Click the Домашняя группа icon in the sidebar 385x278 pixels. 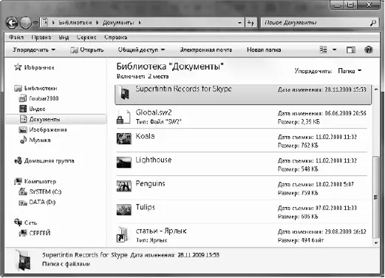point(18,160)
